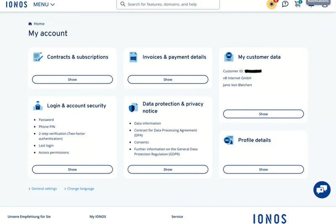Click the Login & account security lock icon
This screenshot has width=336, height=224.
(38, 105)
